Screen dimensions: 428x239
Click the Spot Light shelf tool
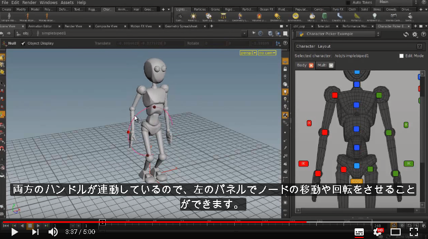coord(208,17)
